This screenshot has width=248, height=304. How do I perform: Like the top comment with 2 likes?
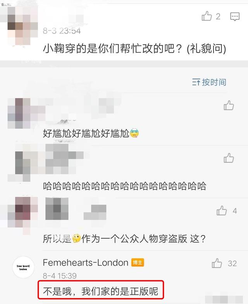click(x=207, y=16)
